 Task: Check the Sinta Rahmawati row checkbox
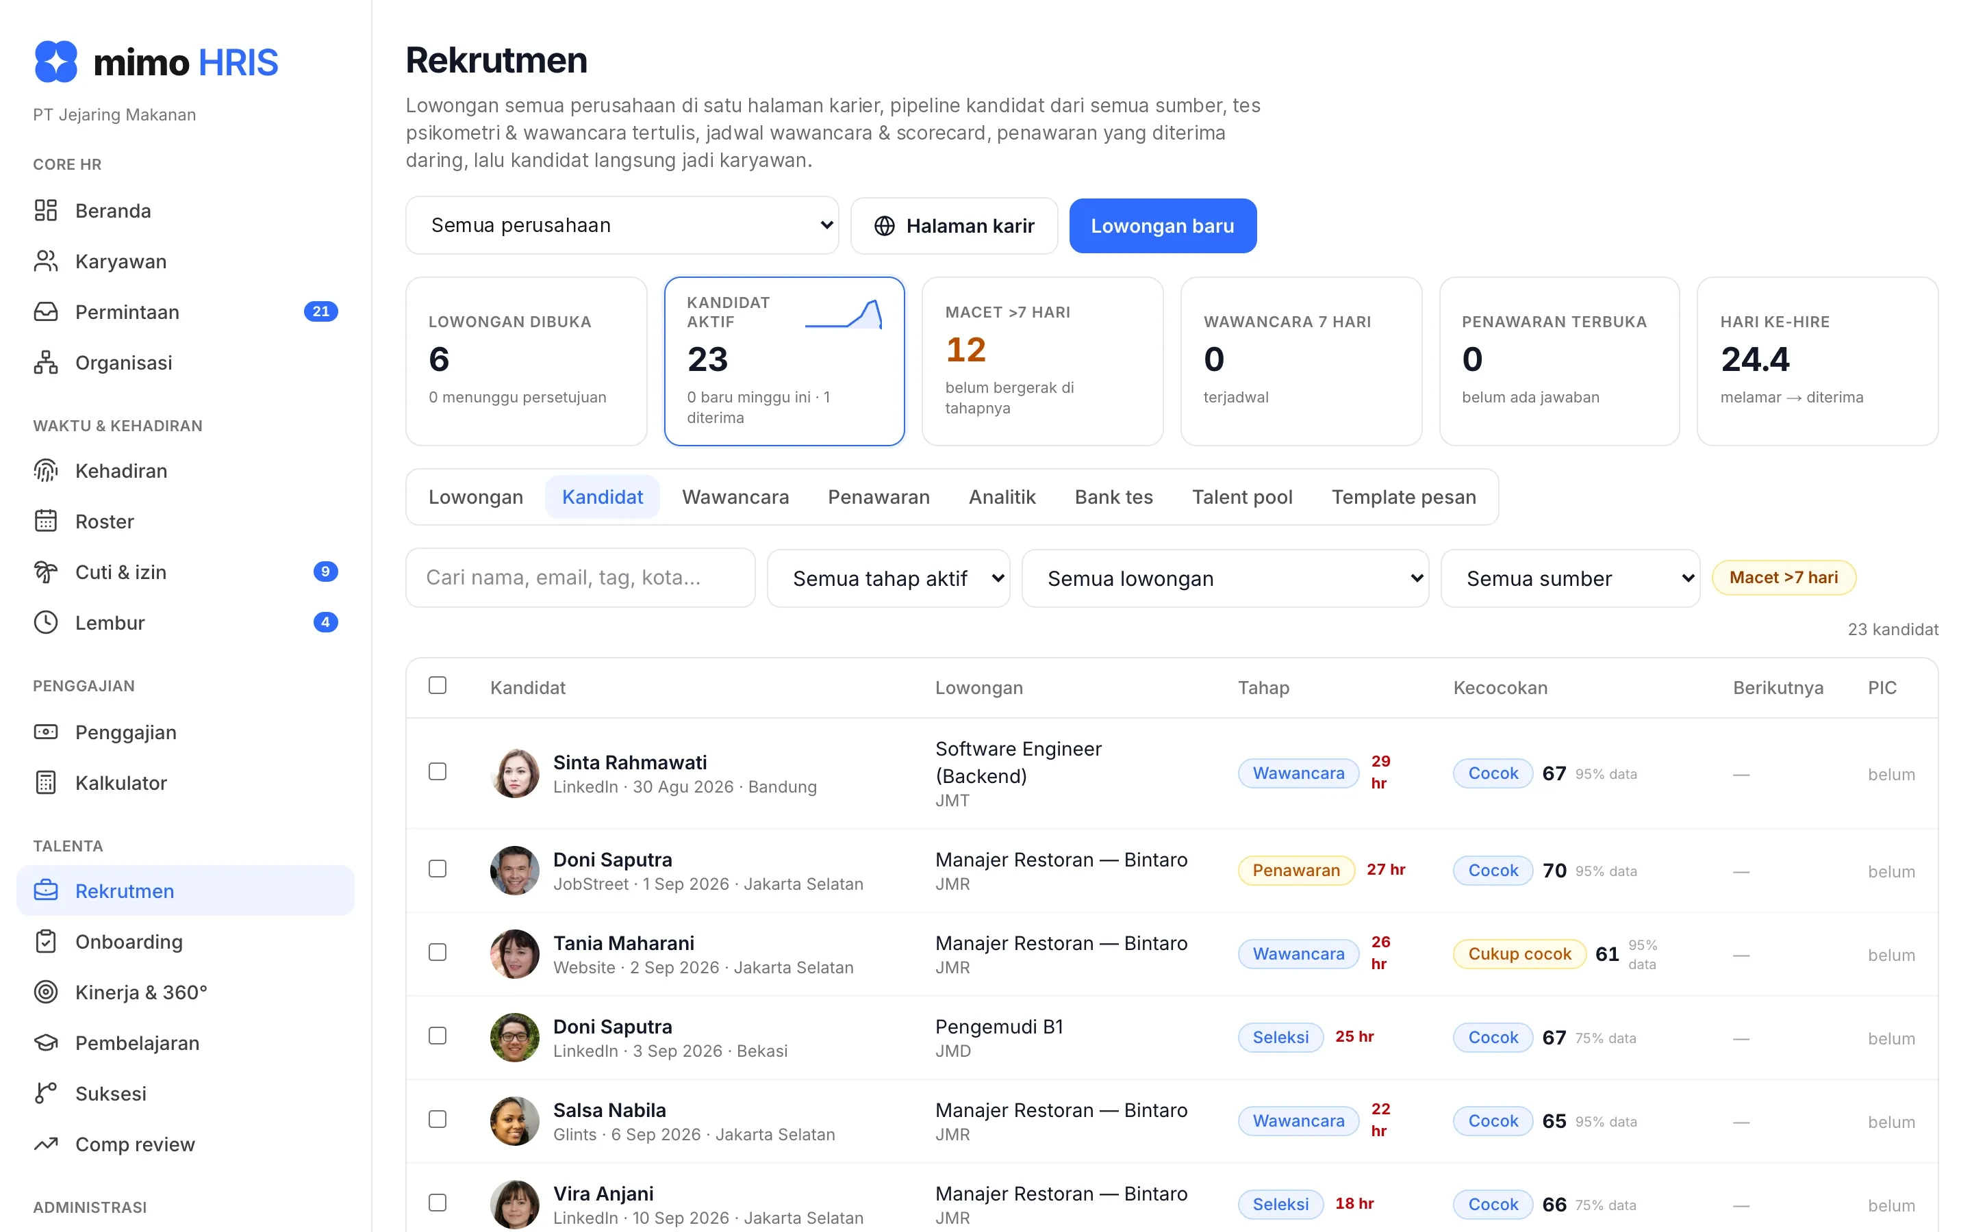coord(438,771)
